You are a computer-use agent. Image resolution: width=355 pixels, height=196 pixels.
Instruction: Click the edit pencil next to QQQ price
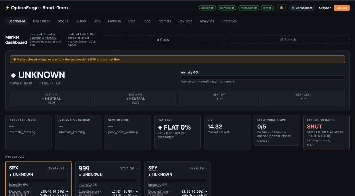pyautogui.click(x=137, y=168)
